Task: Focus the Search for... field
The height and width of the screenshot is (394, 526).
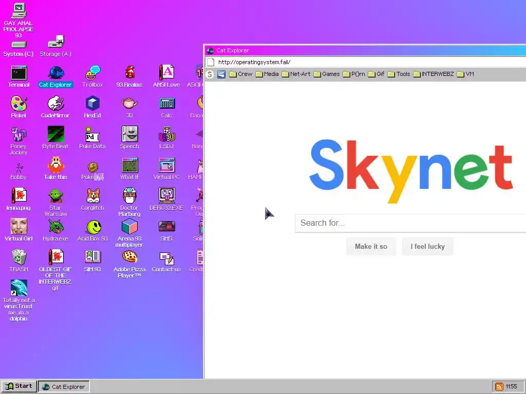Action: (x=410, y=223)
